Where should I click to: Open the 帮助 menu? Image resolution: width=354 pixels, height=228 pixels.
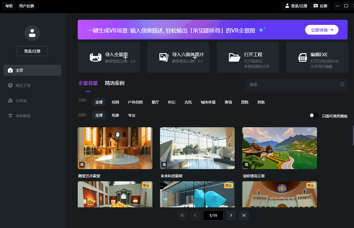point(9,6)
